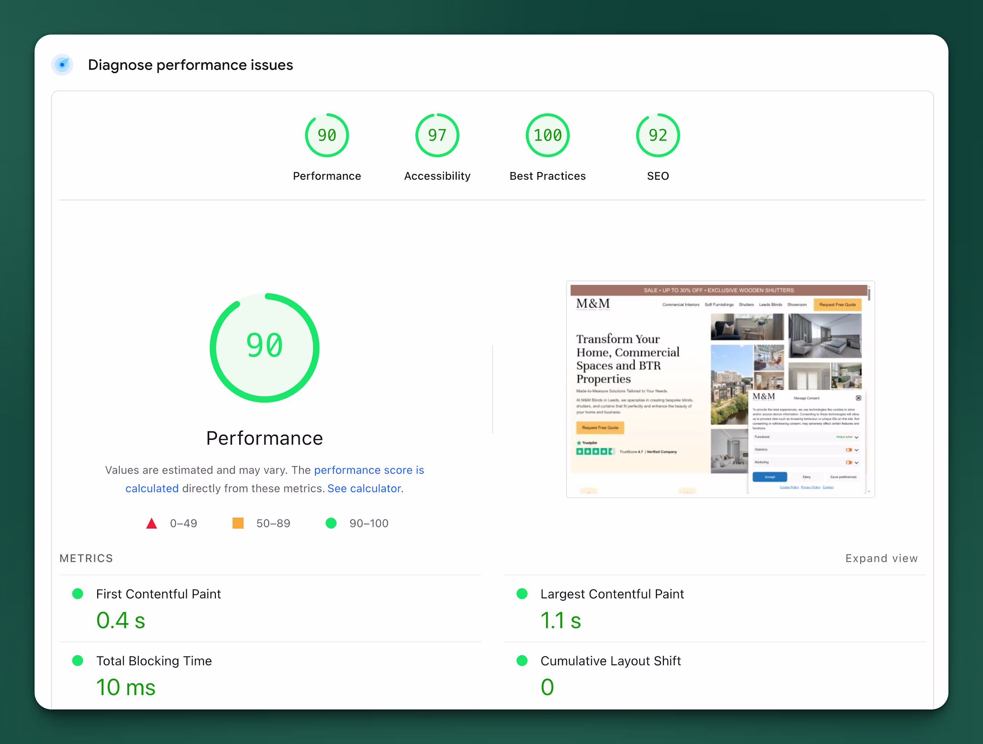
Task: Click the Lighthouse icon beside Diagnose performance issues
Action: tap(62, 65)
